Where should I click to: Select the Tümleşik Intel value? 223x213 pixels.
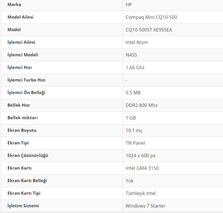[x=141, y=193]
